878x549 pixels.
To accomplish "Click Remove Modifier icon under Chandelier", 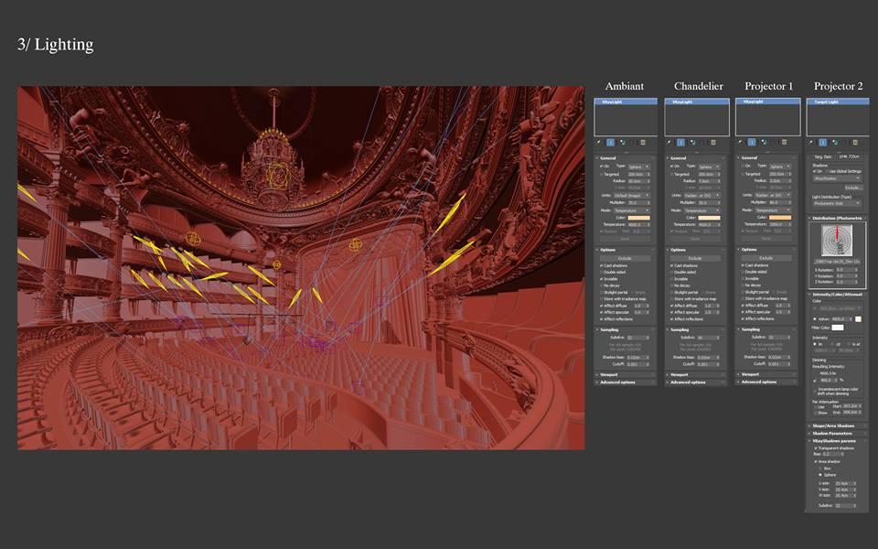I will click(701, 142).
